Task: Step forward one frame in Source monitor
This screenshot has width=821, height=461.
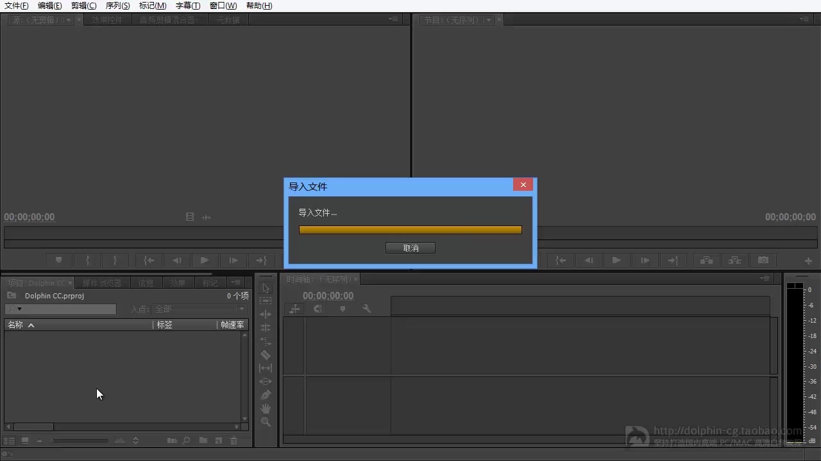Action: point(233,261)
